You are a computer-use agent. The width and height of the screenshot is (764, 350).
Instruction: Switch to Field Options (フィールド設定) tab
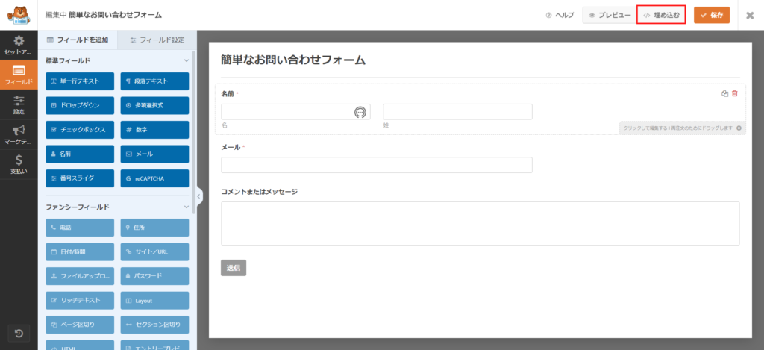(157, 40)
